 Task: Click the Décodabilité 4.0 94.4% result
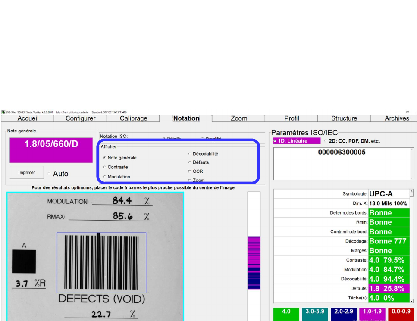point(389,279)
